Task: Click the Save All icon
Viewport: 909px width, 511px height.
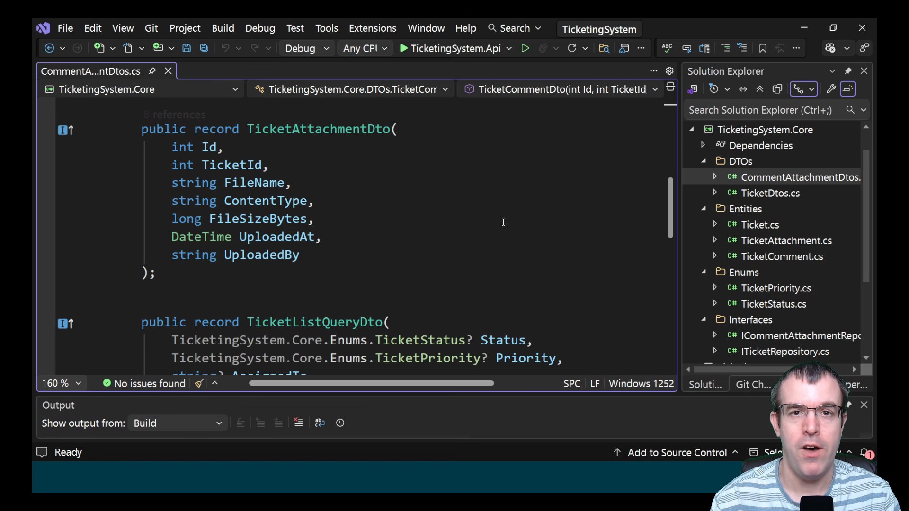Action: (204, 48)
